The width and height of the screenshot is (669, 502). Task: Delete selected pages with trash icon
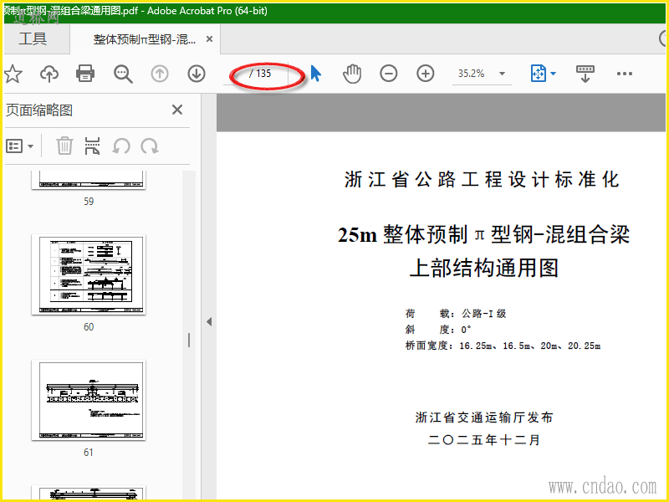pos(64,146)
